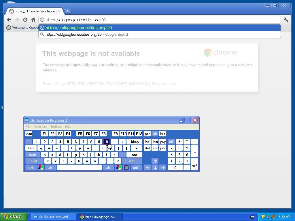The image size is (295, 221).
Task: Click the Chrome forward arrow button
Action: 17,20
